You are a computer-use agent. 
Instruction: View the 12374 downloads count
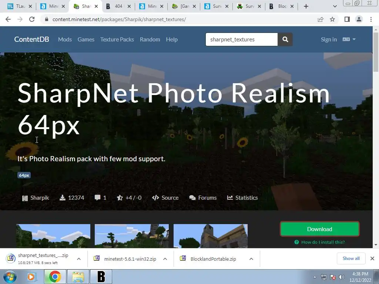pos(72,198)
